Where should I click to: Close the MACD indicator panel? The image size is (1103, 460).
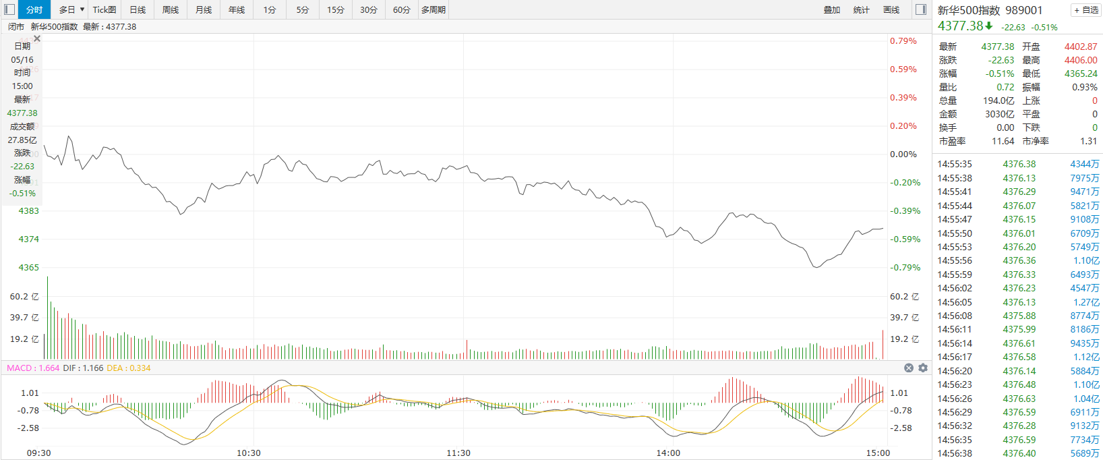tap(909, 368)
